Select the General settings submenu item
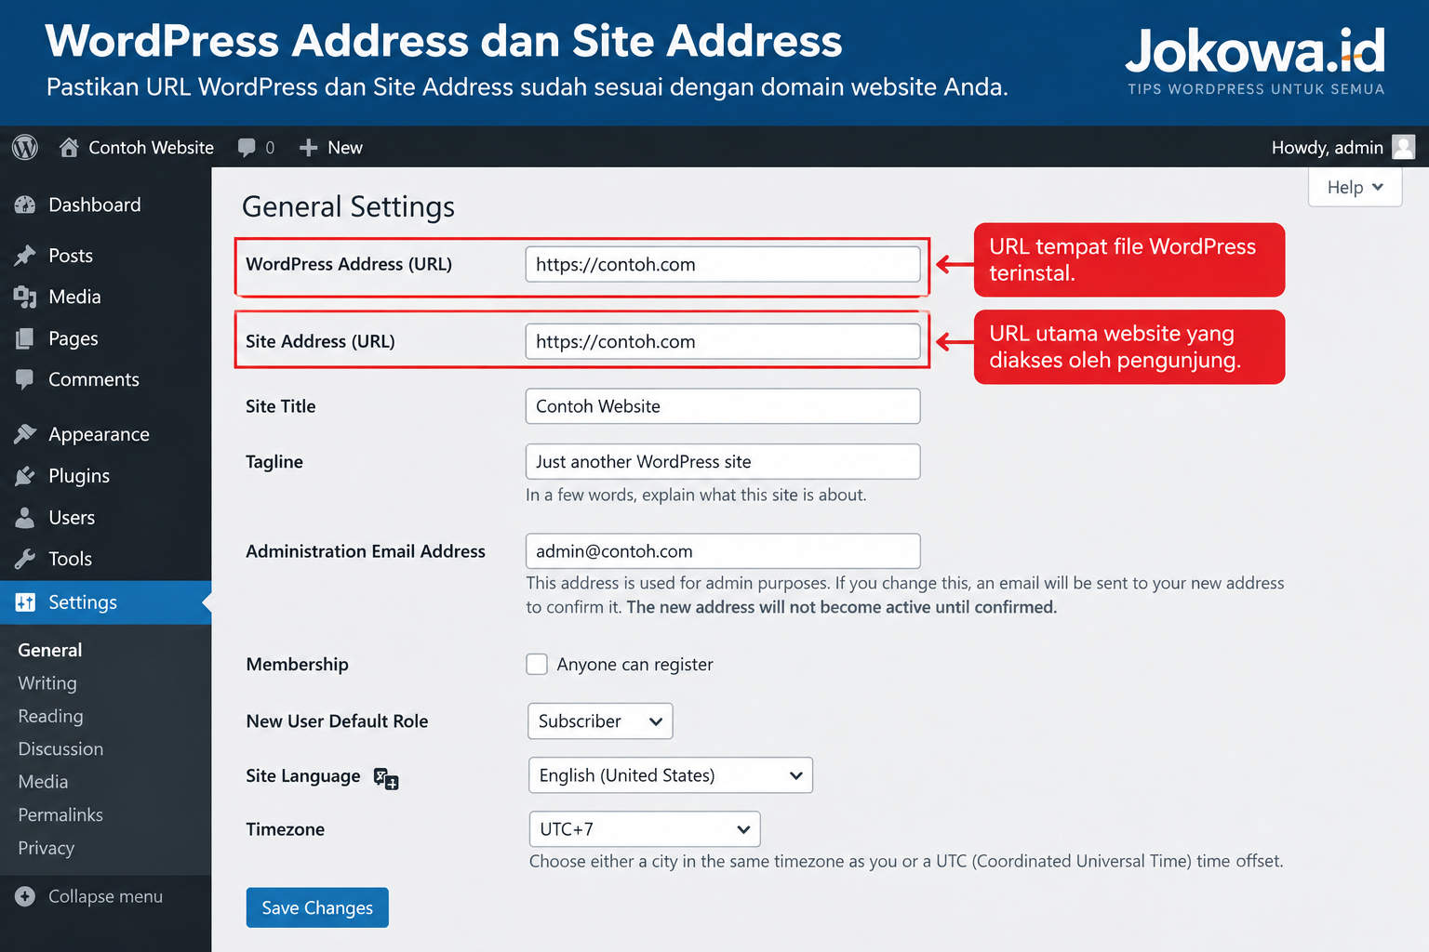Image resolution: width=1429 pixels, height=952 pixels. [50, 650]
